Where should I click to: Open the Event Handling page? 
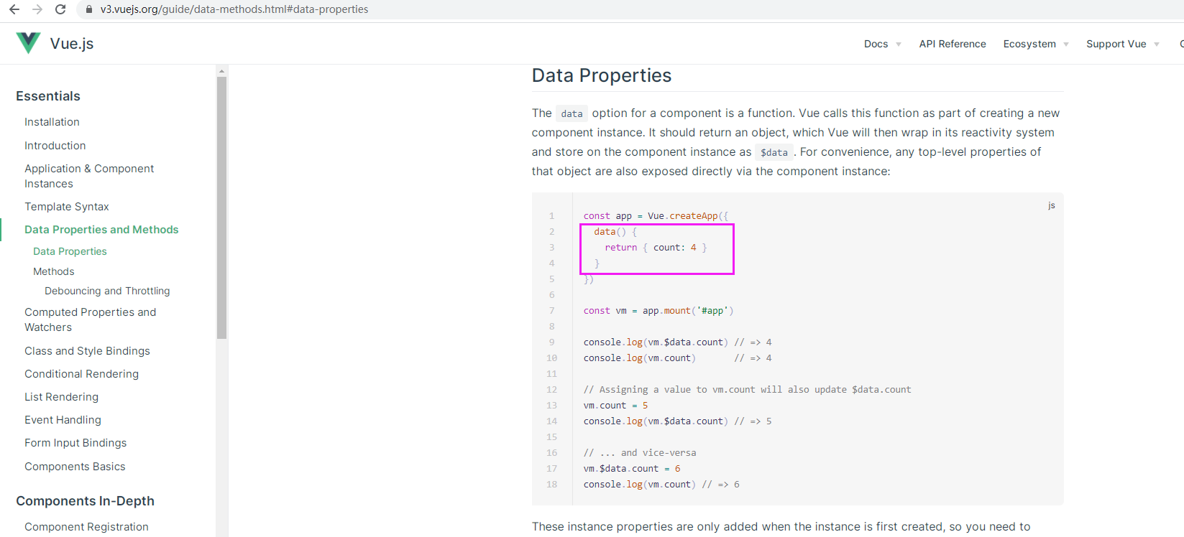63,420
